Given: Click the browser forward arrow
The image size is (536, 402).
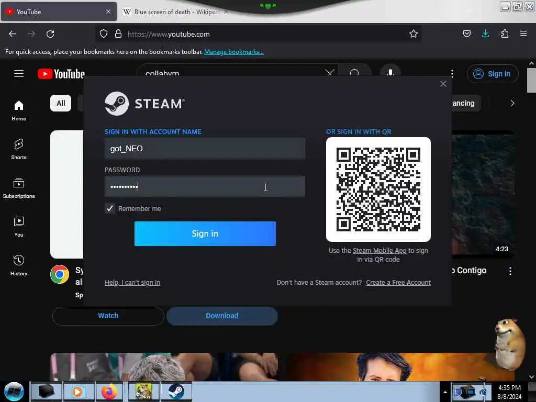Looking at the screenshot, I should (x=31, y=34).
